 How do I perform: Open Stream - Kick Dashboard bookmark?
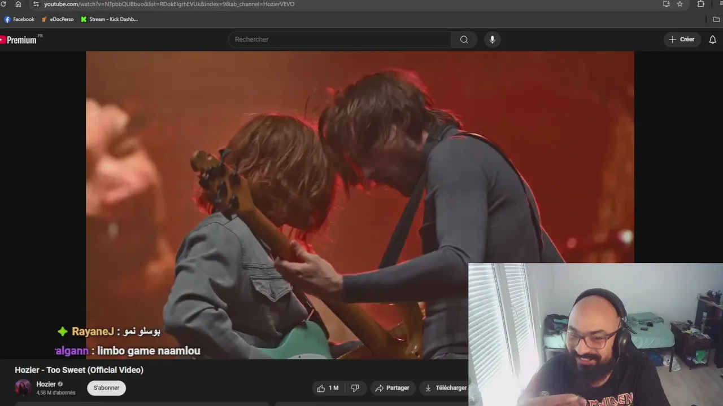click(x=110, y=19)
